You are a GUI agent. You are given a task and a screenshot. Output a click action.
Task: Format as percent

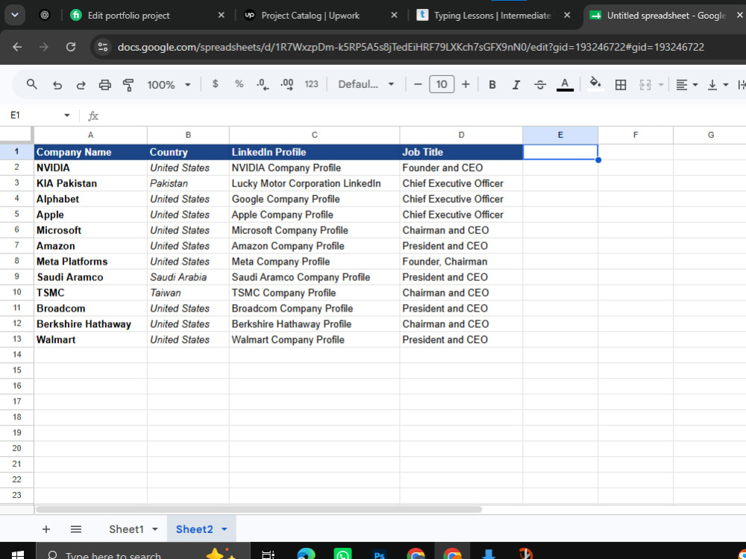pos(239,84)
